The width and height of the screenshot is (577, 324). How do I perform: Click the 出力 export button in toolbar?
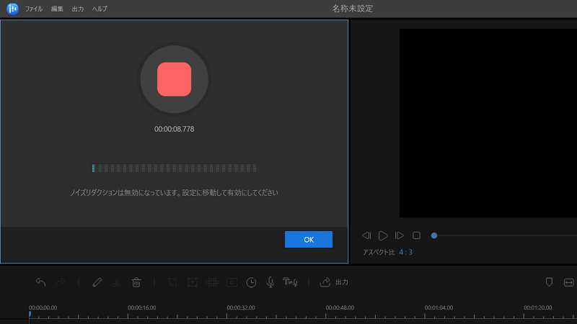pyautogui.click(x=334, y=282)
